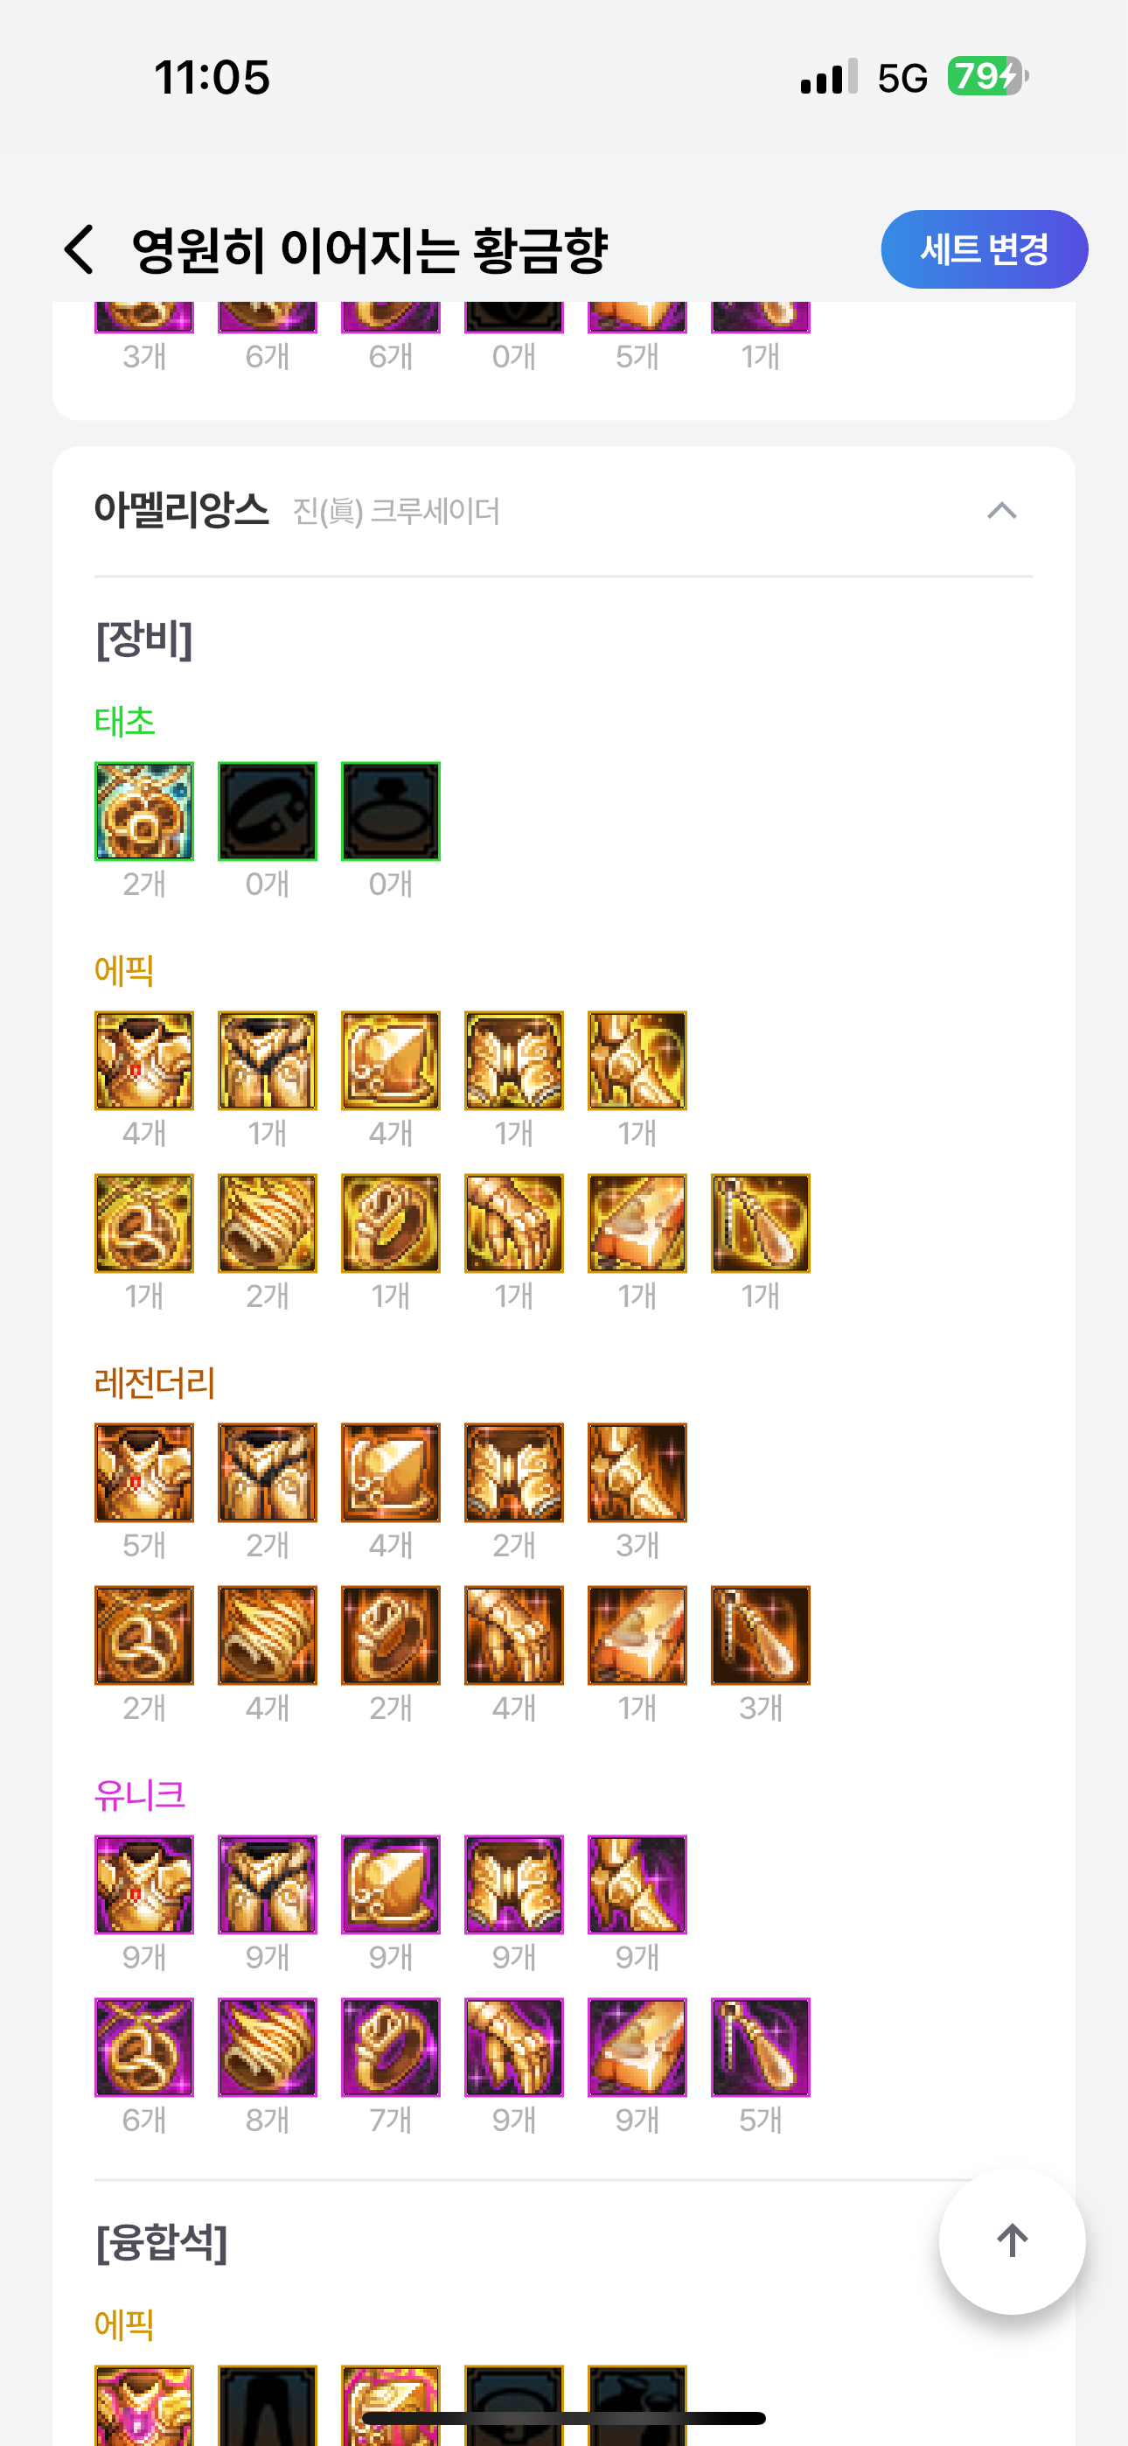
Task: Tap the scroll-to-top arrow button
Action: pos(1013,2241)
